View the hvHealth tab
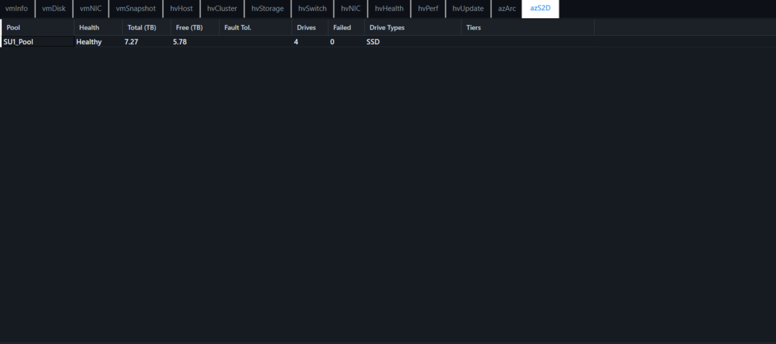The height and width of the screenshot is (344, 776). coord(389,8)
